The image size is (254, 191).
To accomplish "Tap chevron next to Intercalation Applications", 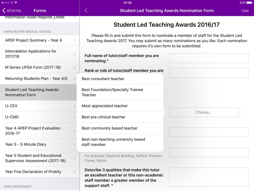I will click(75, 54).
